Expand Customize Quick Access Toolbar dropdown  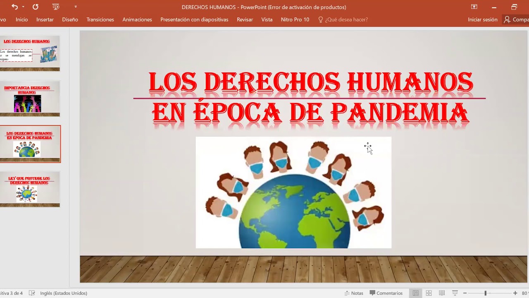point(76,7)
